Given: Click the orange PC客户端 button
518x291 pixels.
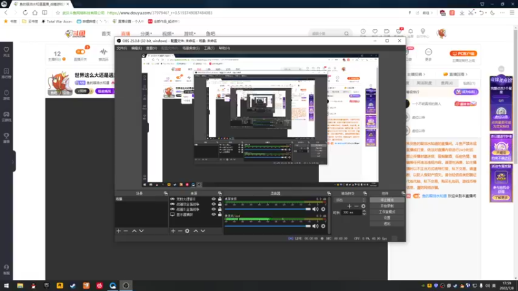Looking at the screenshot, I should point(463,54).
